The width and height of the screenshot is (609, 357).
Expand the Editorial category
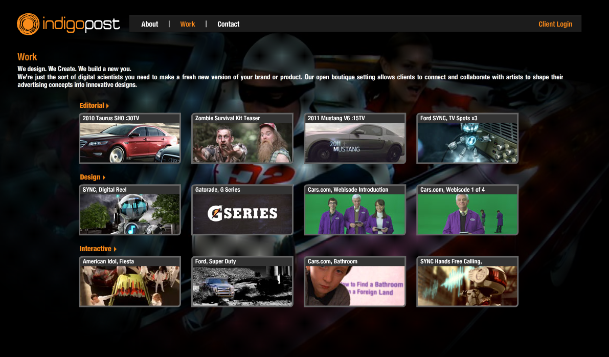tap(94, 105)
